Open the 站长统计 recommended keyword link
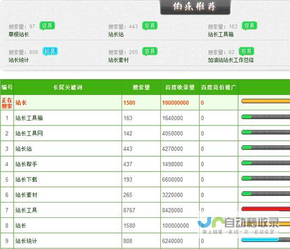290x249 pixels. (x=19, y=60)
